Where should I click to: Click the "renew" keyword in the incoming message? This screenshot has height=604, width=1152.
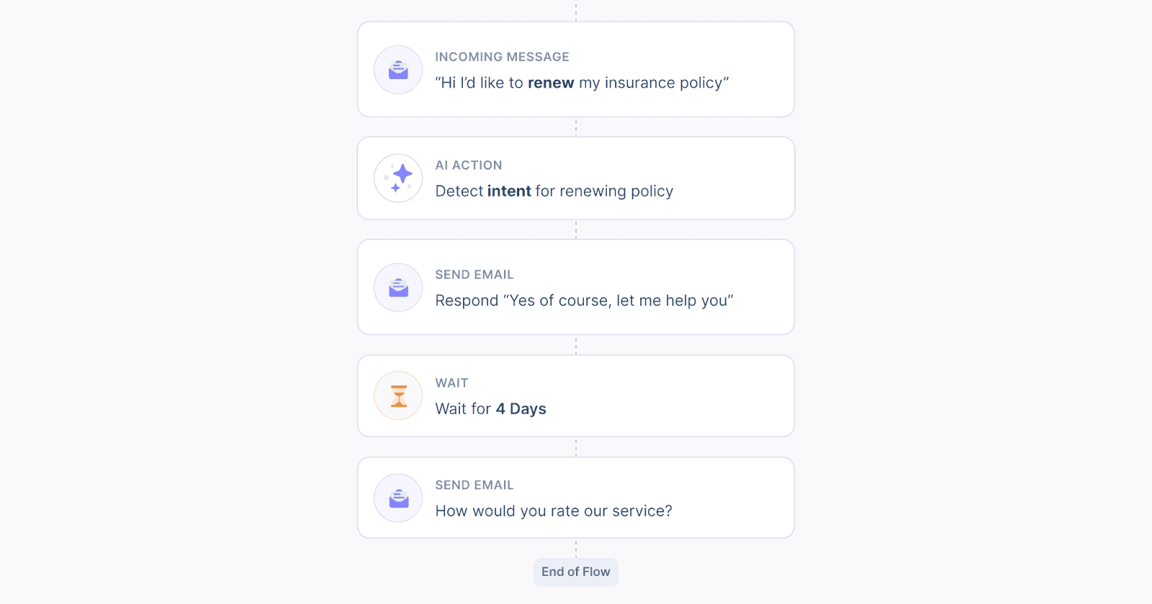551,83
